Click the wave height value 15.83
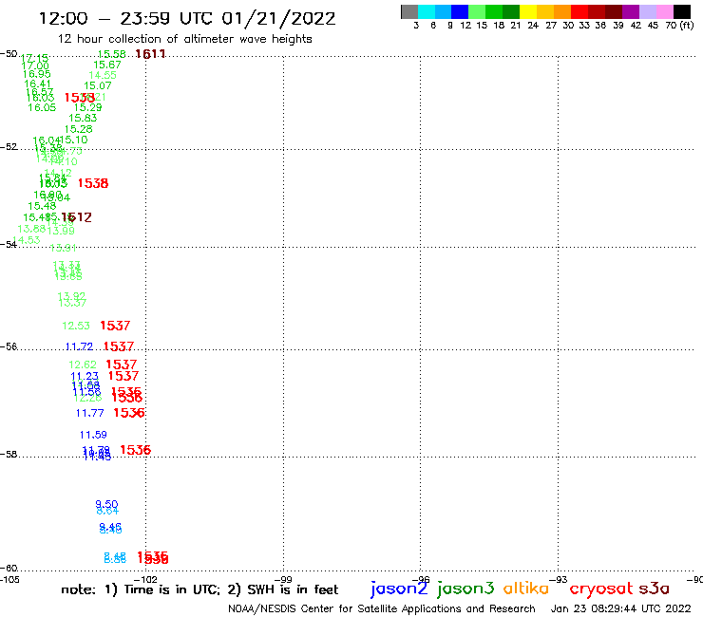Viewport: 703px width, 617px height. tap(83, 119)
